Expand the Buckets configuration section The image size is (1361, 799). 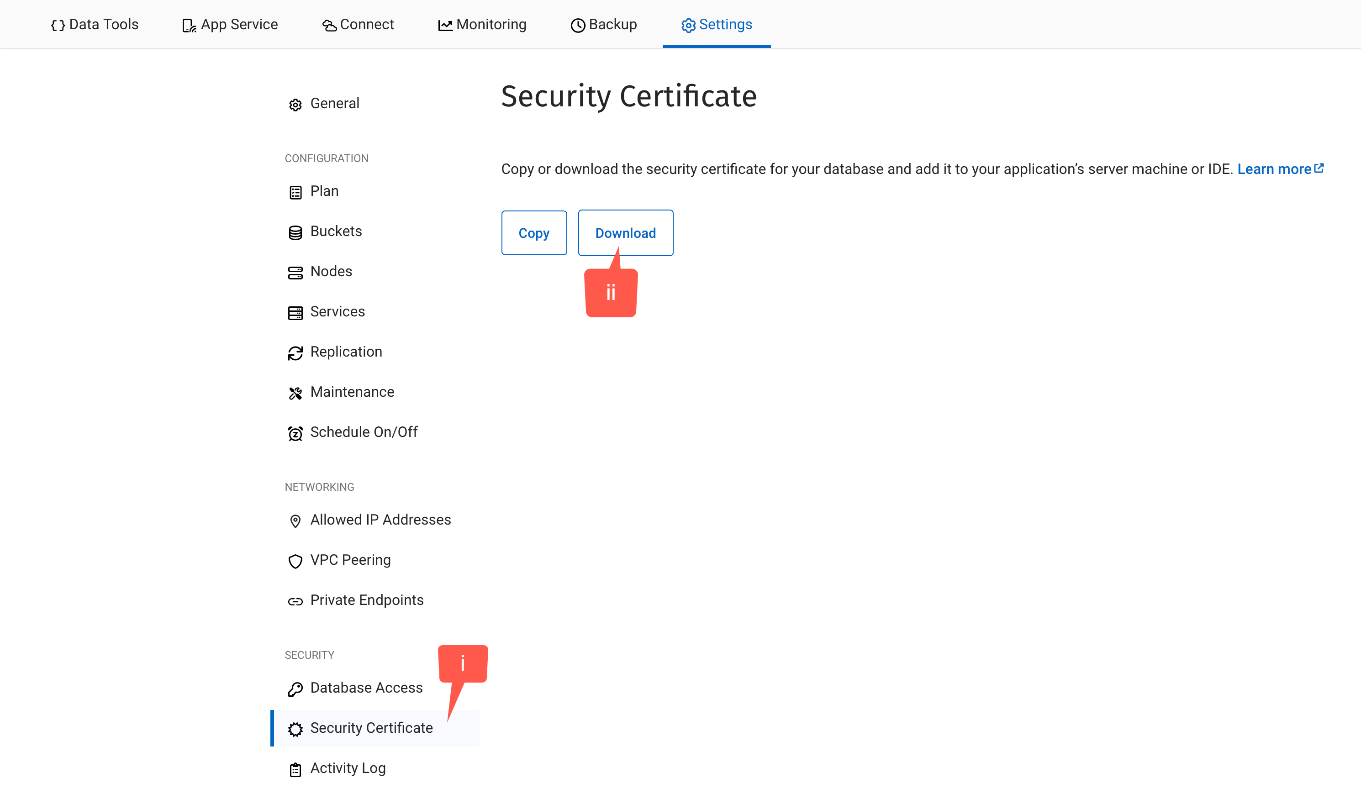coord(337,231)
